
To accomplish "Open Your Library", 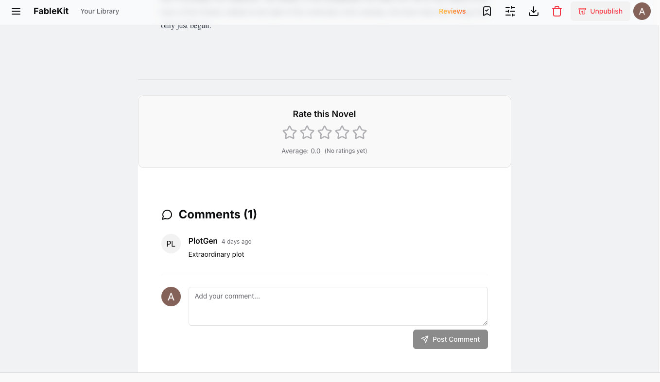I will point(100,11).
